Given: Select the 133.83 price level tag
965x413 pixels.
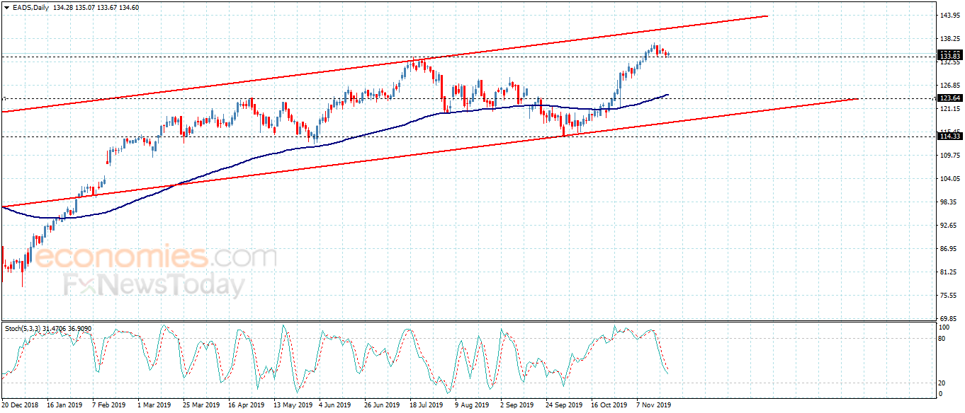Looking at the screenshot, I should pyautogui.click(x=949, y=55).
